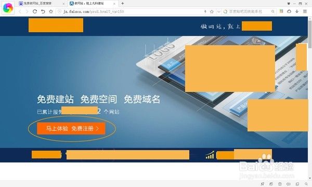Click the search magnifier icon

coord(273,11)
